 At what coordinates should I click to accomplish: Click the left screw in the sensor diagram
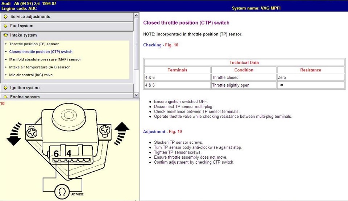tap(32, 133)
